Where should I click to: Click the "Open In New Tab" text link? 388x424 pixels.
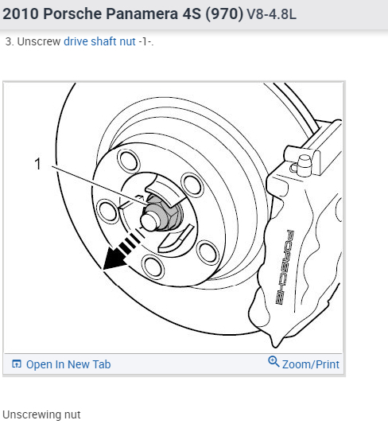point(68,364)
